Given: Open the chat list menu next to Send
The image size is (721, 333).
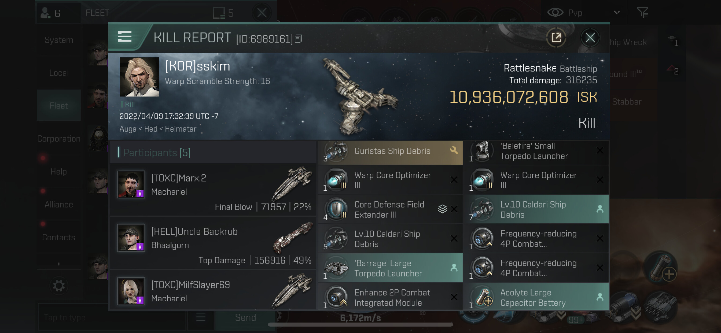Looking at the screenshot, I should [201, 317].
